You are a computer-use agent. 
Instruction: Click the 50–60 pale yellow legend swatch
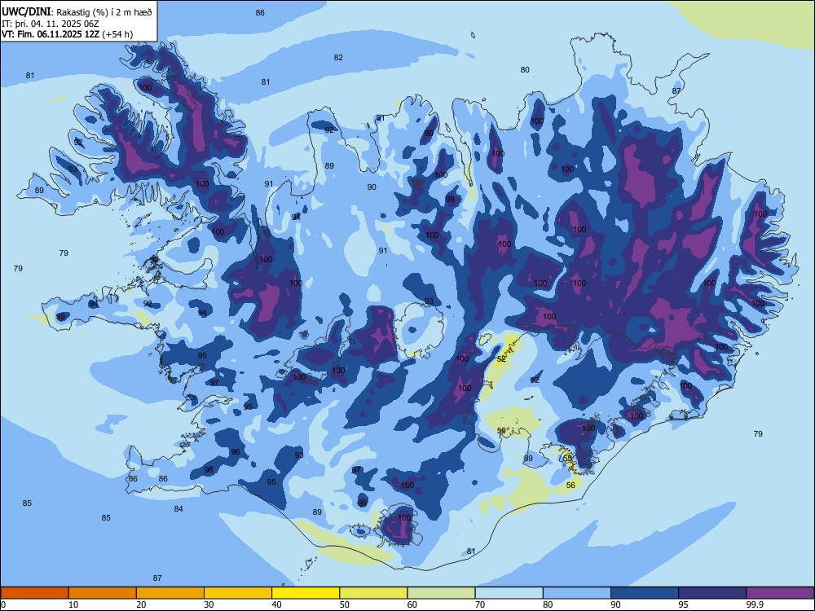tap(374, 593)
